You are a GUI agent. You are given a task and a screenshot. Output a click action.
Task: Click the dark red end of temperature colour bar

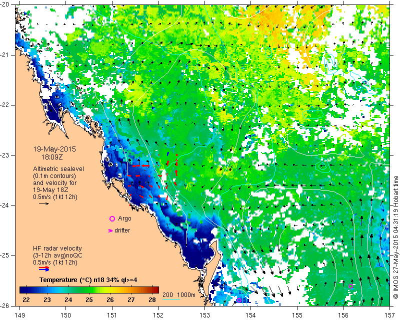pyautogui.click(x=155, y=290)
